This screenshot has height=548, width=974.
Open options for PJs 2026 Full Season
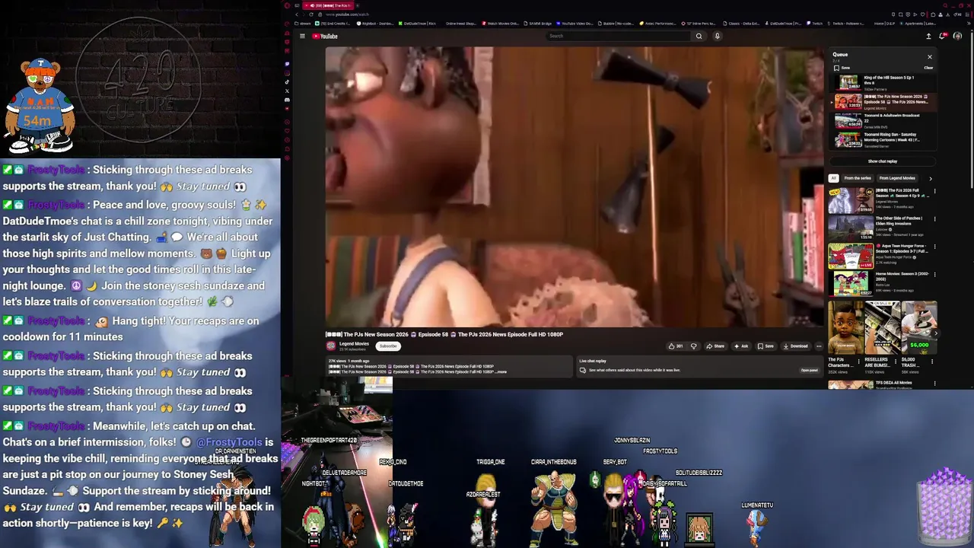click(934, 192)
